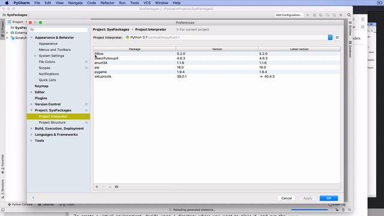Screen dimensions: 384x216
Task: Open the Project view dropdown
Action: coord(17,22)
